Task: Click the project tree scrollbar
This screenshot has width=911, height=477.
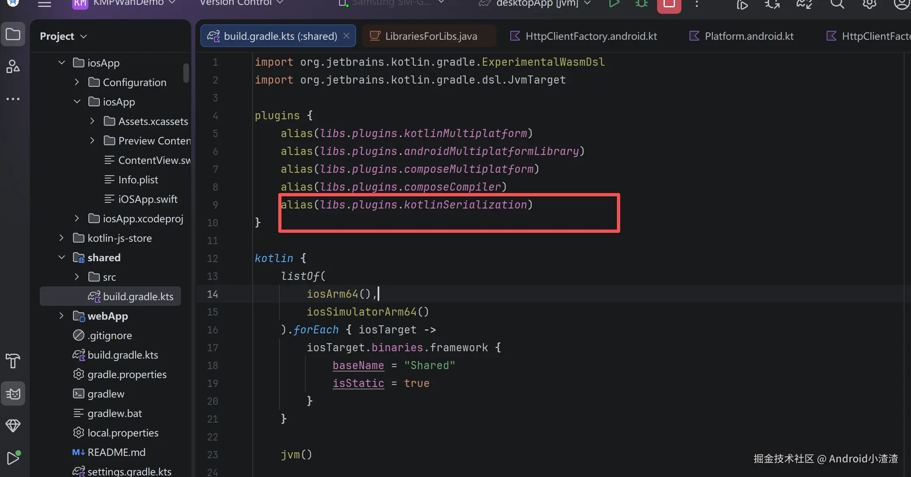Action: [186, 73]
